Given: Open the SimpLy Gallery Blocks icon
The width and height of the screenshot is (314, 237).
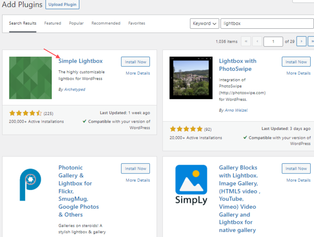Looking at the screenshot, I should [x=191, y=185].
